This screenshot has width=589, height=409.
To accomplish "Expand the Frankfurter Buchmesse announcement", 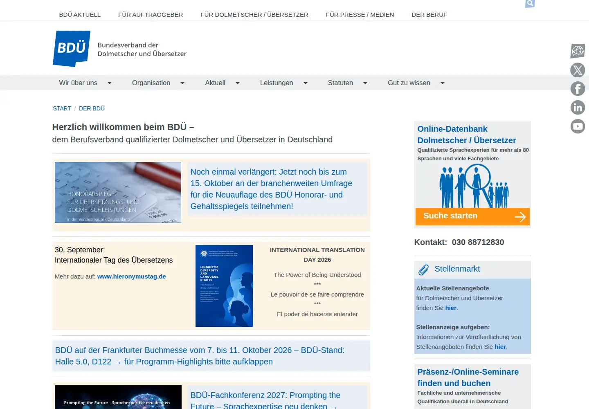I will (x=200, y=356).
